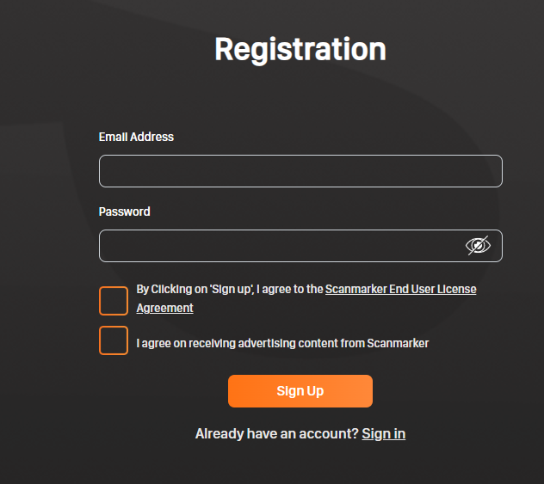Click the words 'I agree to the' before the link
This screenshot has height=484, width=544.
pyautogui.click(x=290, y=289)
